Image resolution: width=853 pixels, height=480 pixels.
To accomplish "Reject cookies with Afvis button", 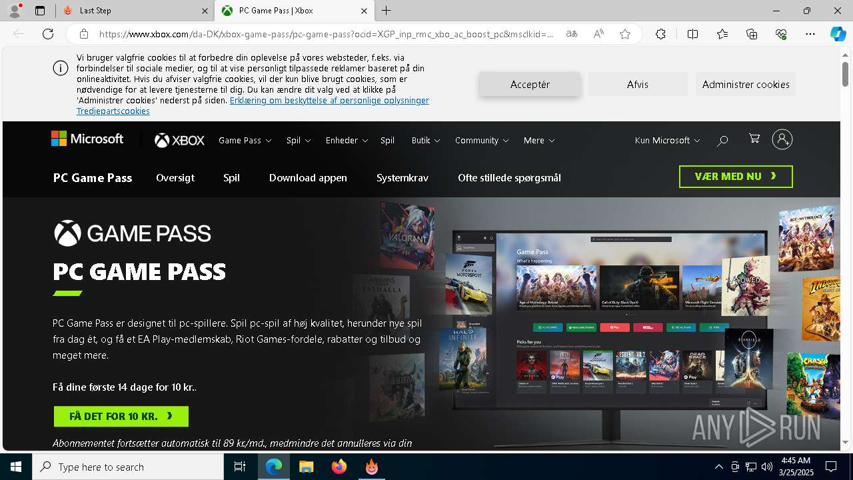I will [637, 84].
